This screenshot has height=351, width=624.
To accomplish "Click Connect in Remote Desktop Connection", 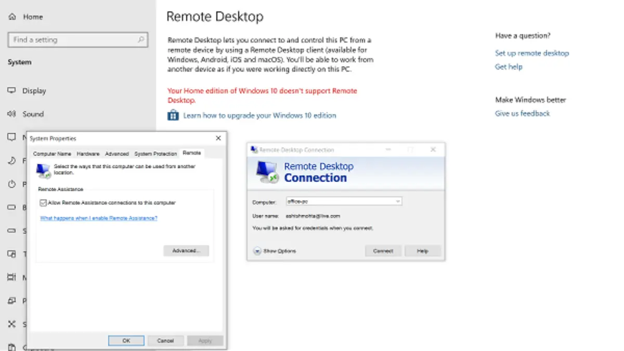I will tap(383, 251).
